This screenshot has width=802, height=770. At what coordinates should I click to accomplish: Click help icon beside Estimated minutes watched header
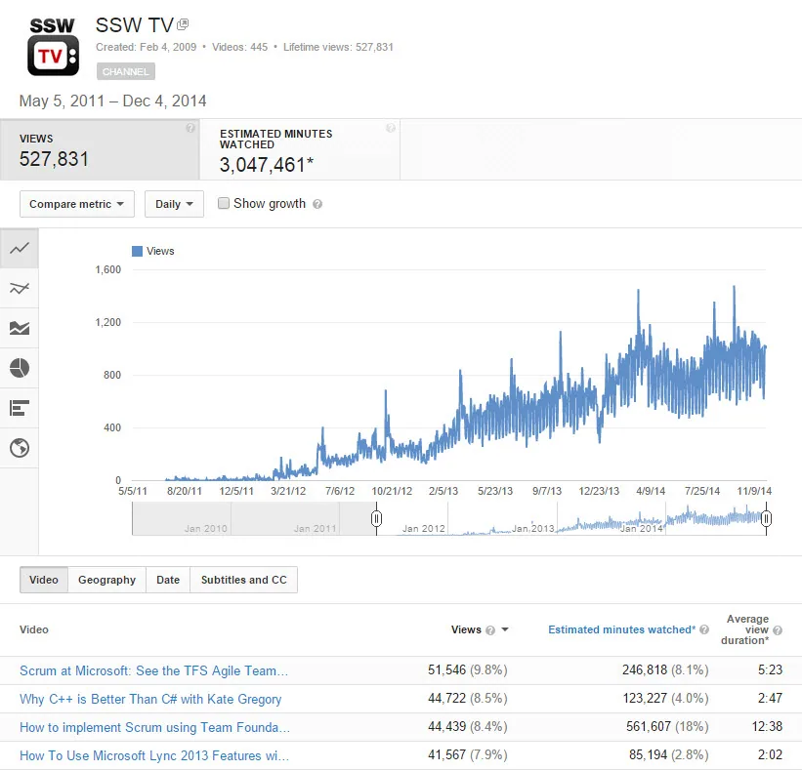pos(704,630)
